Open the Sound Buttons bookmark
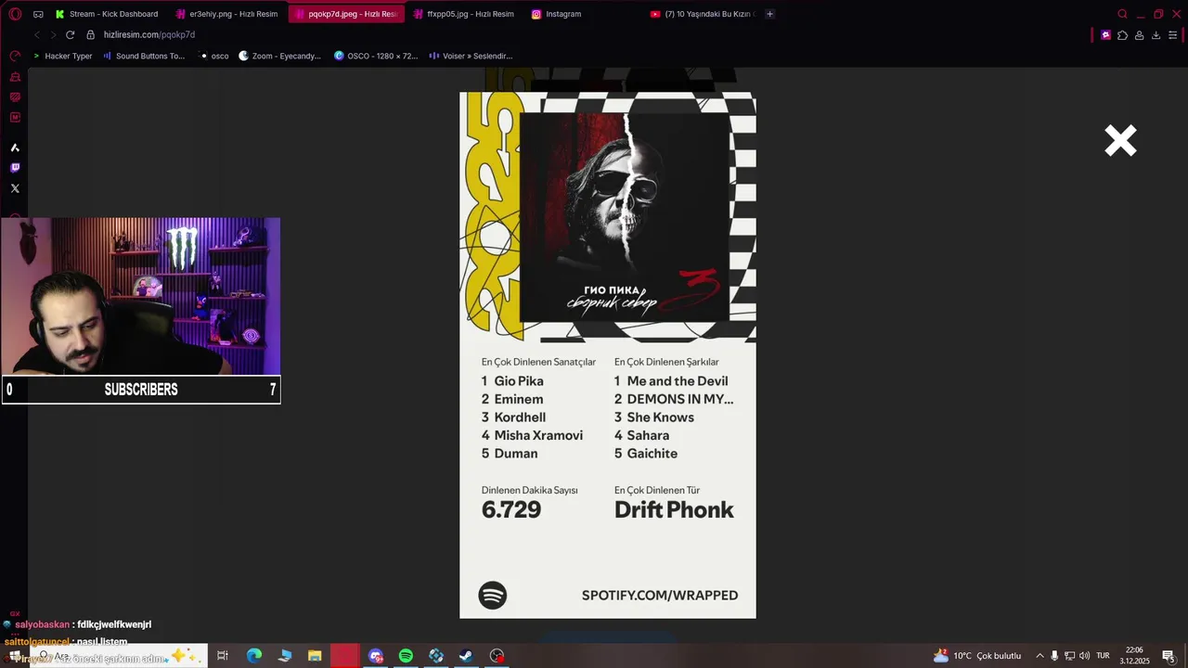 click(144, 56)
